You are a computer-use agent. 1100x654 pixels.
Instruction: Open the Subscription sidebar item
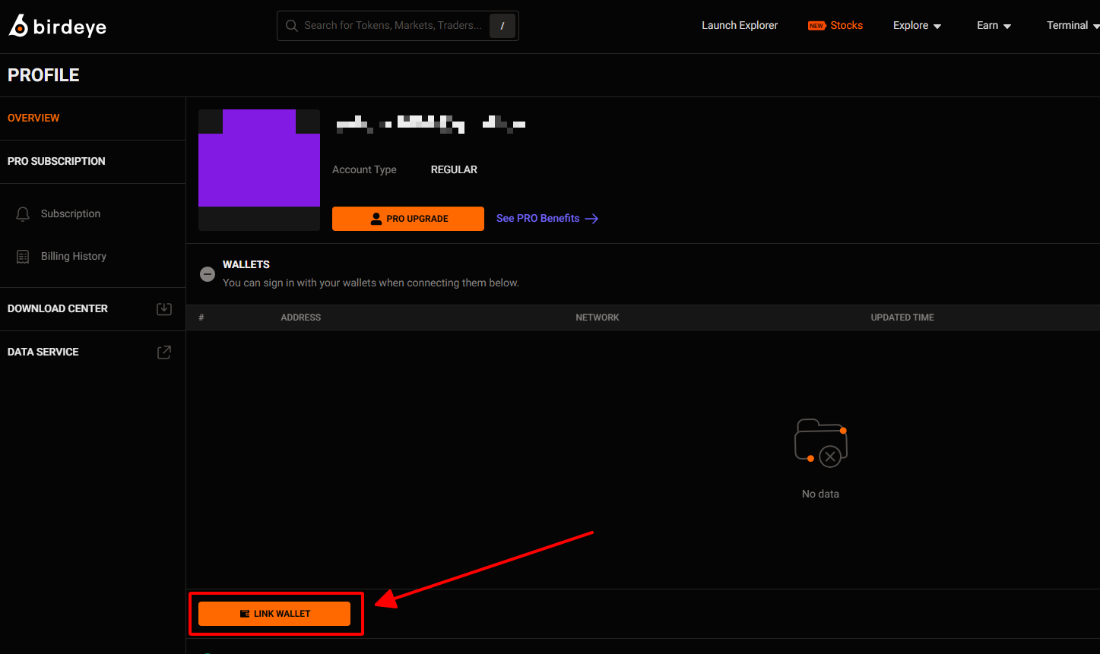pos(71,214)
